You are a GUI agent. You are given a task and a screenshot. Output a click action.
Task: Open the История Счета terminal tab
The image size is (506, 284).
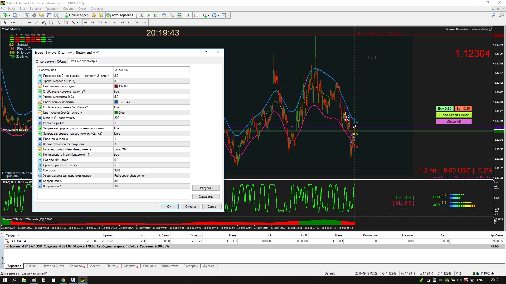click(x=53, y=266)
